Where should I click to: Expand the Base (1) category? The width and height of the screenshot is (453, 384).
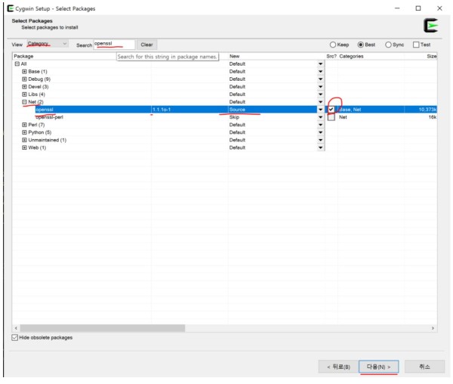point(25,71)
